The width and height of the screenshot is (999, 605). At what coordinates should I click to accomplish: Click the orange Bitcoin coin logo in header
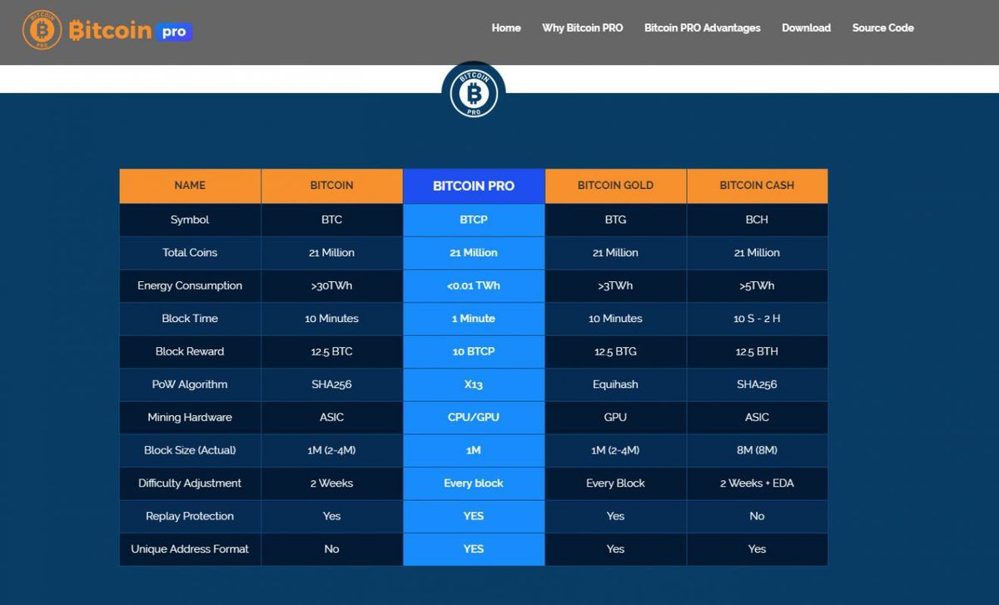[x=42, y=32]
